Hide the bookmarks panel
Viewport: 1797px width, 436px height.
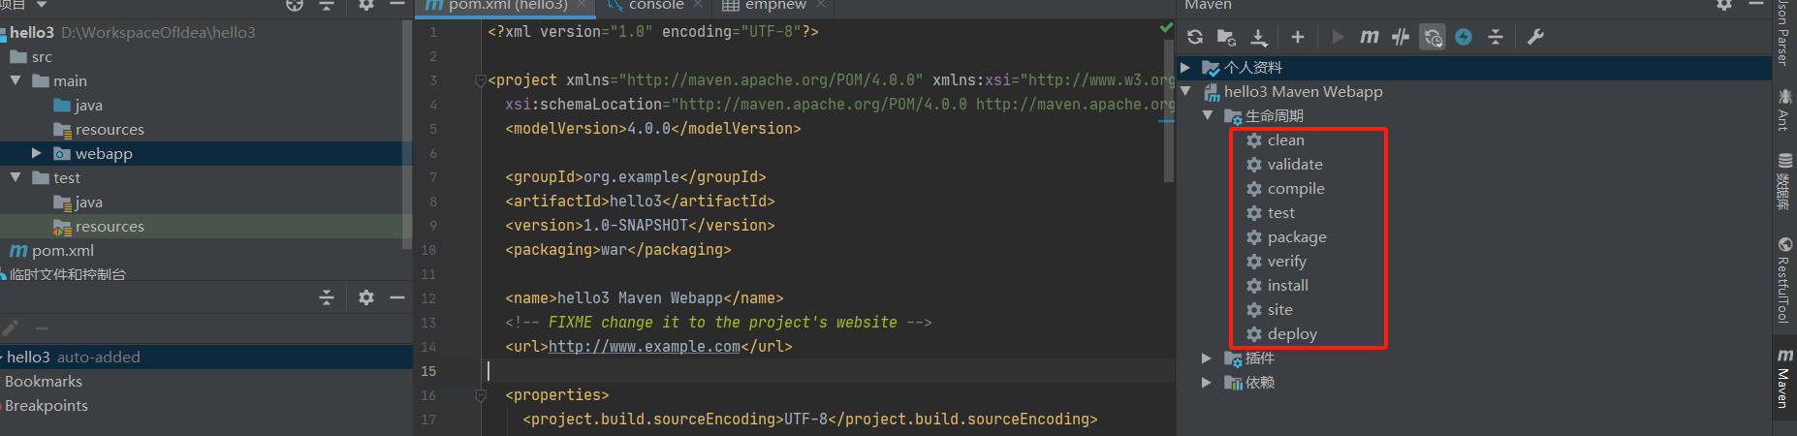pos(396,297)
